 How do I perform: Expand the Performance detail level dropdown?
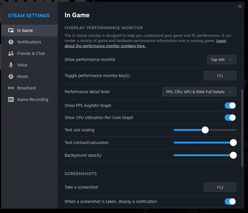coord(199,92)
